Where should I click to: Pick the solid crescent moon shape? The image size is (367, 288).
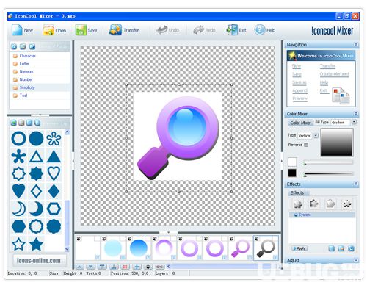pyautogui.click(x=36, y=209)
